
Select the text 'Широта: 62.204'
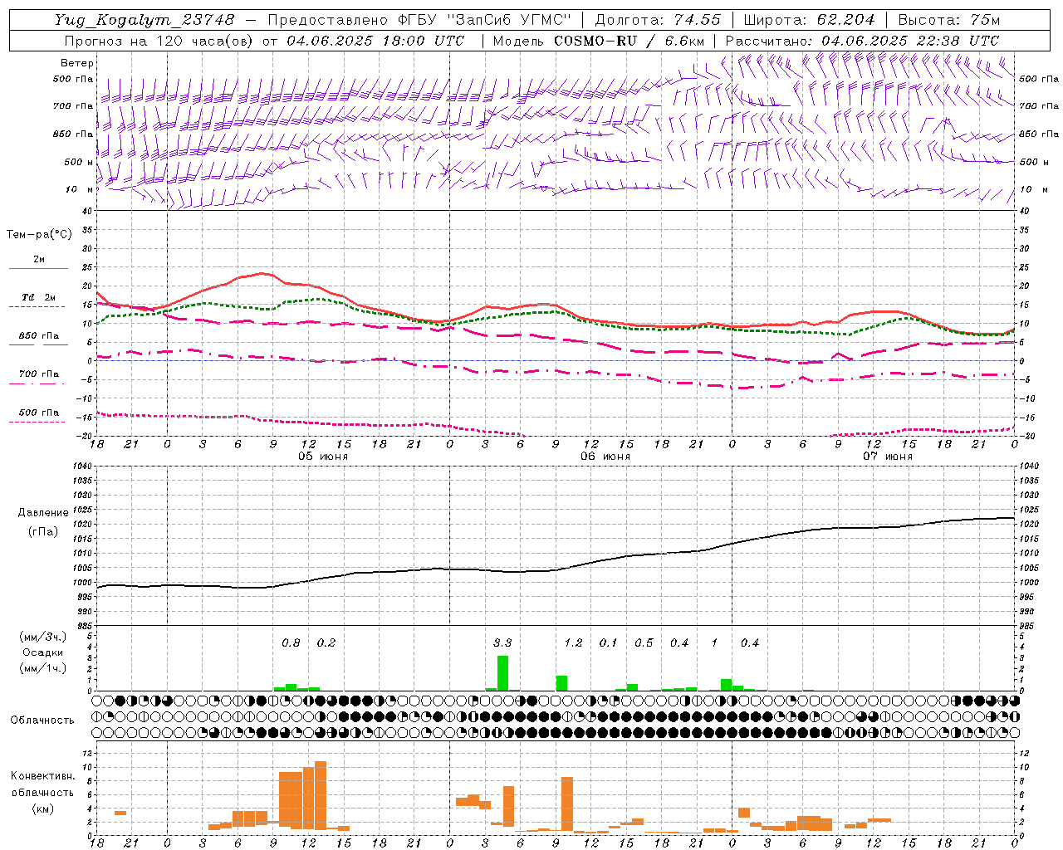[809, 20]
